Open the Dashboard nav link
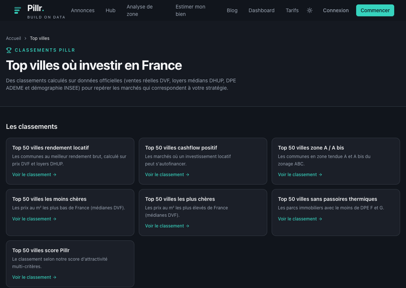 coord(261,10)
